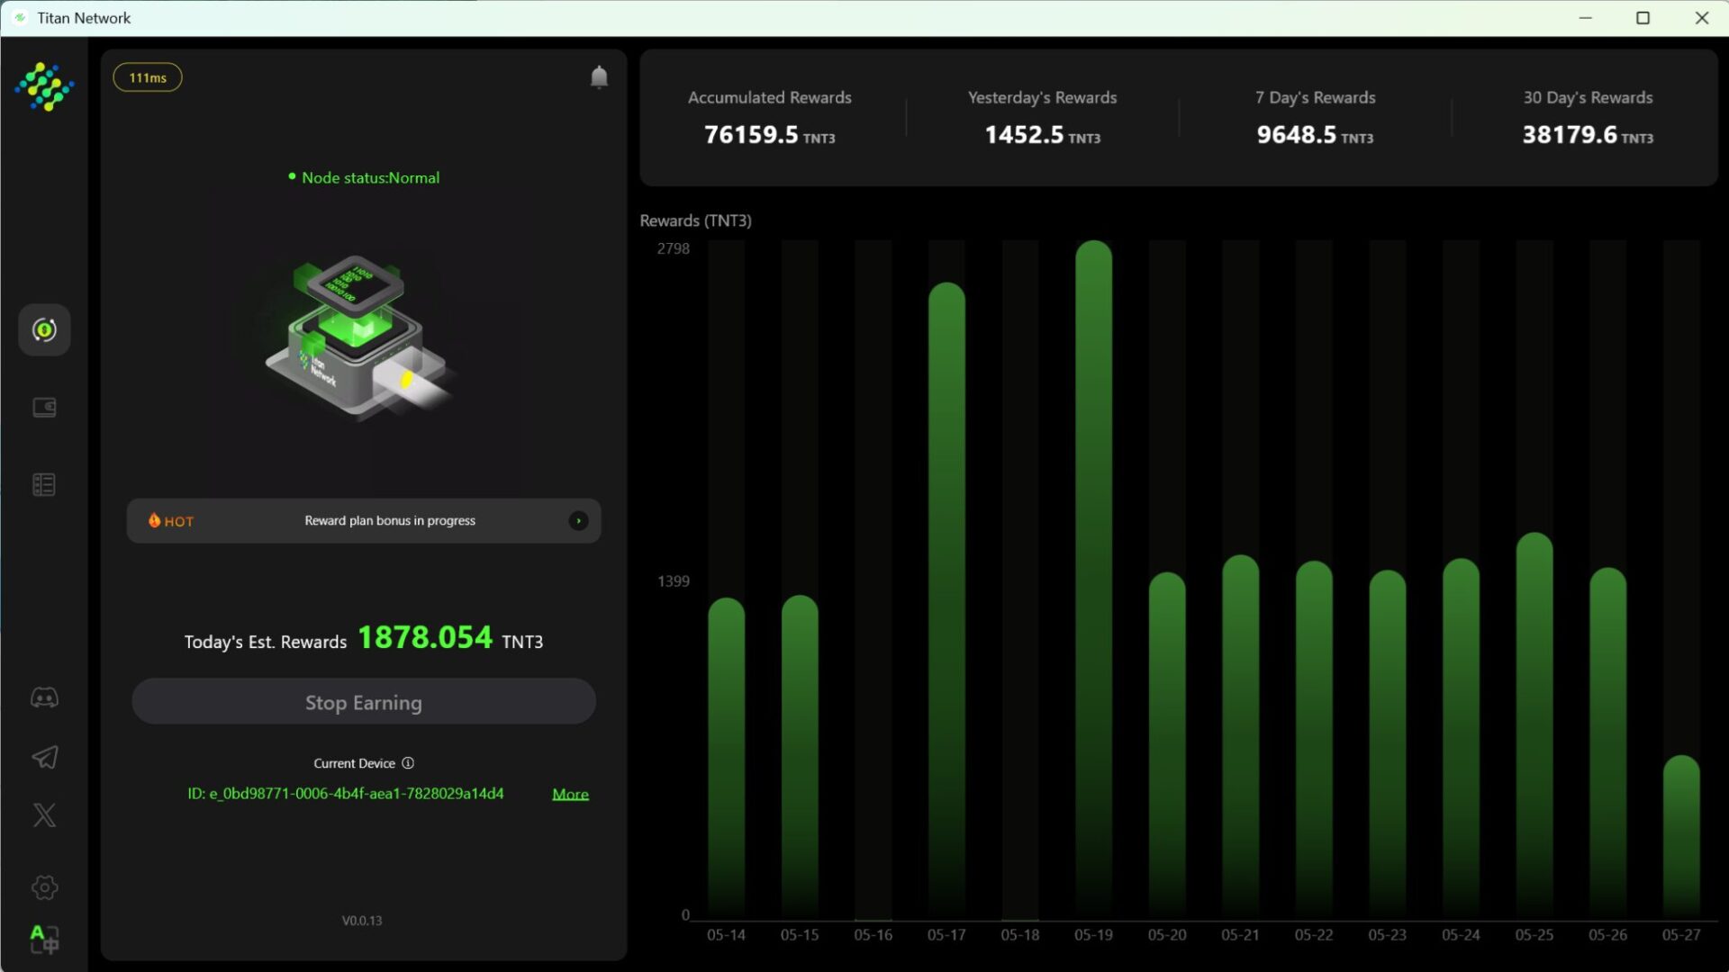Click the device ID text

coord(346,794)
